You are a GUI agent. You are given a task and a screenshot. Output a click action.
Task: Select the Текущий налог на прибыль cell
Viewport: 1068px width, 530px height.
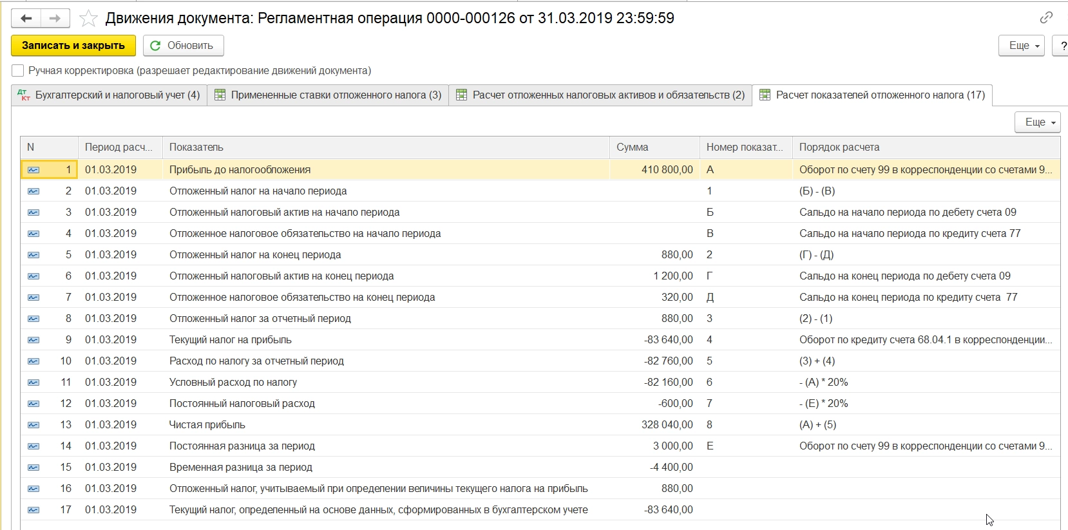pyautogui.click(x=231, y=340)
